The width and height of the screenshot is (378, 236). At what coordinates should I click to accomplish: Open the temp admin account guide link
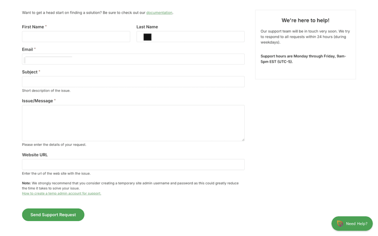click(61, 193)
